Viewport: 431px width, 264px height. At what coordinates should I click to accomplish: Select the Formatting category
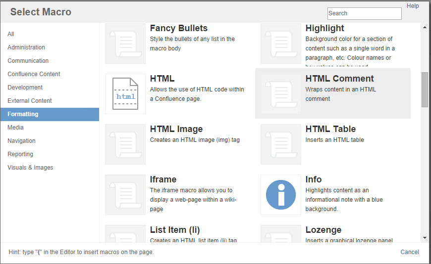(50, 114)
